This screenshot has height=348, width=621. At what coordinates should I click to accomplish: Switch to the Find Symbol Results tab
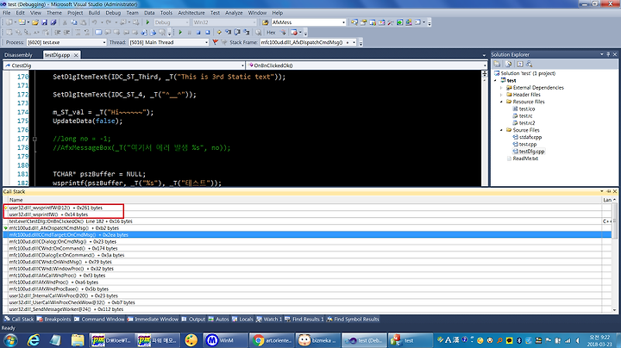click(x=353, y=319)
